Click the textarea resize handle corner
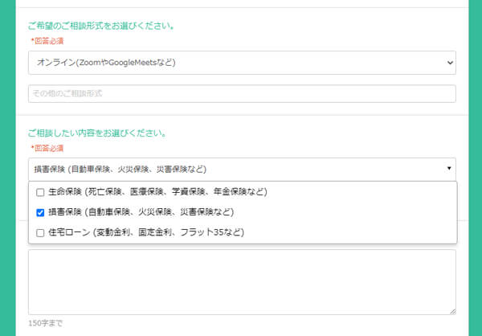This screenshot has width=482, height=336. click(x=452, y=311)
